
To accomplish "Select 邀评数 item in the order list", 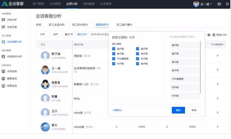I will (184, 45).
